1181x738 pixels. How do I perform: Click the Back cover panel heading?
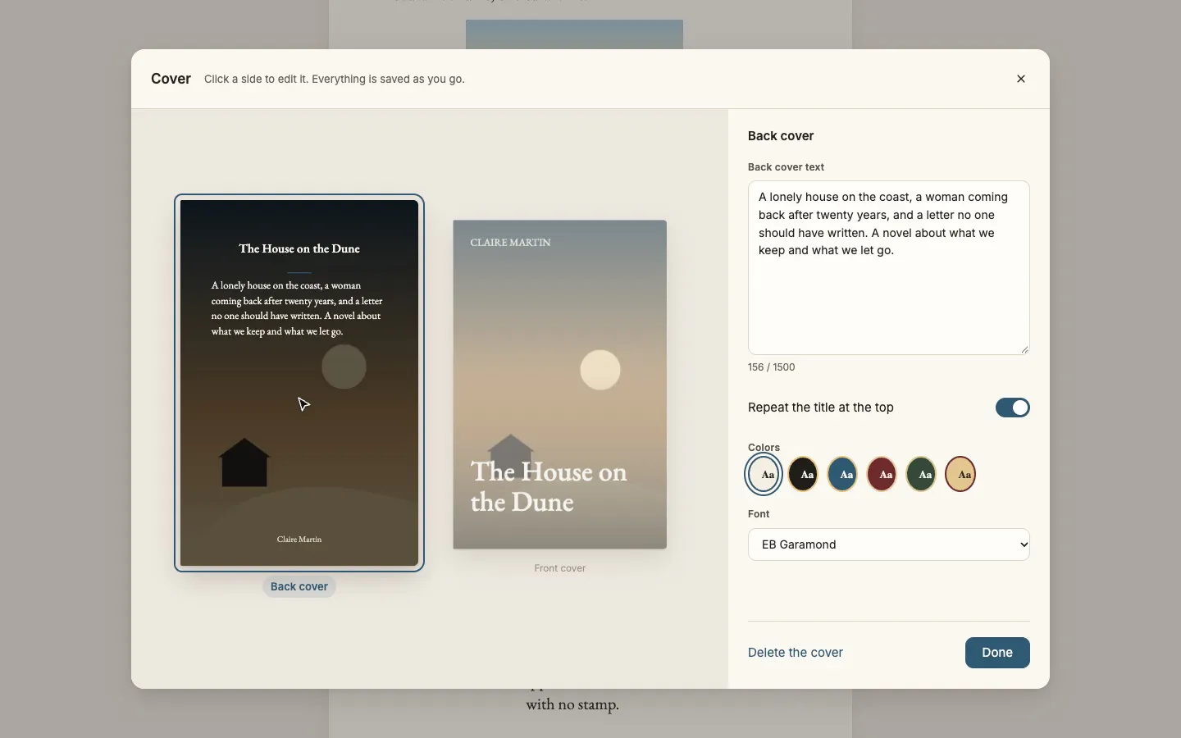coord(781,136)
